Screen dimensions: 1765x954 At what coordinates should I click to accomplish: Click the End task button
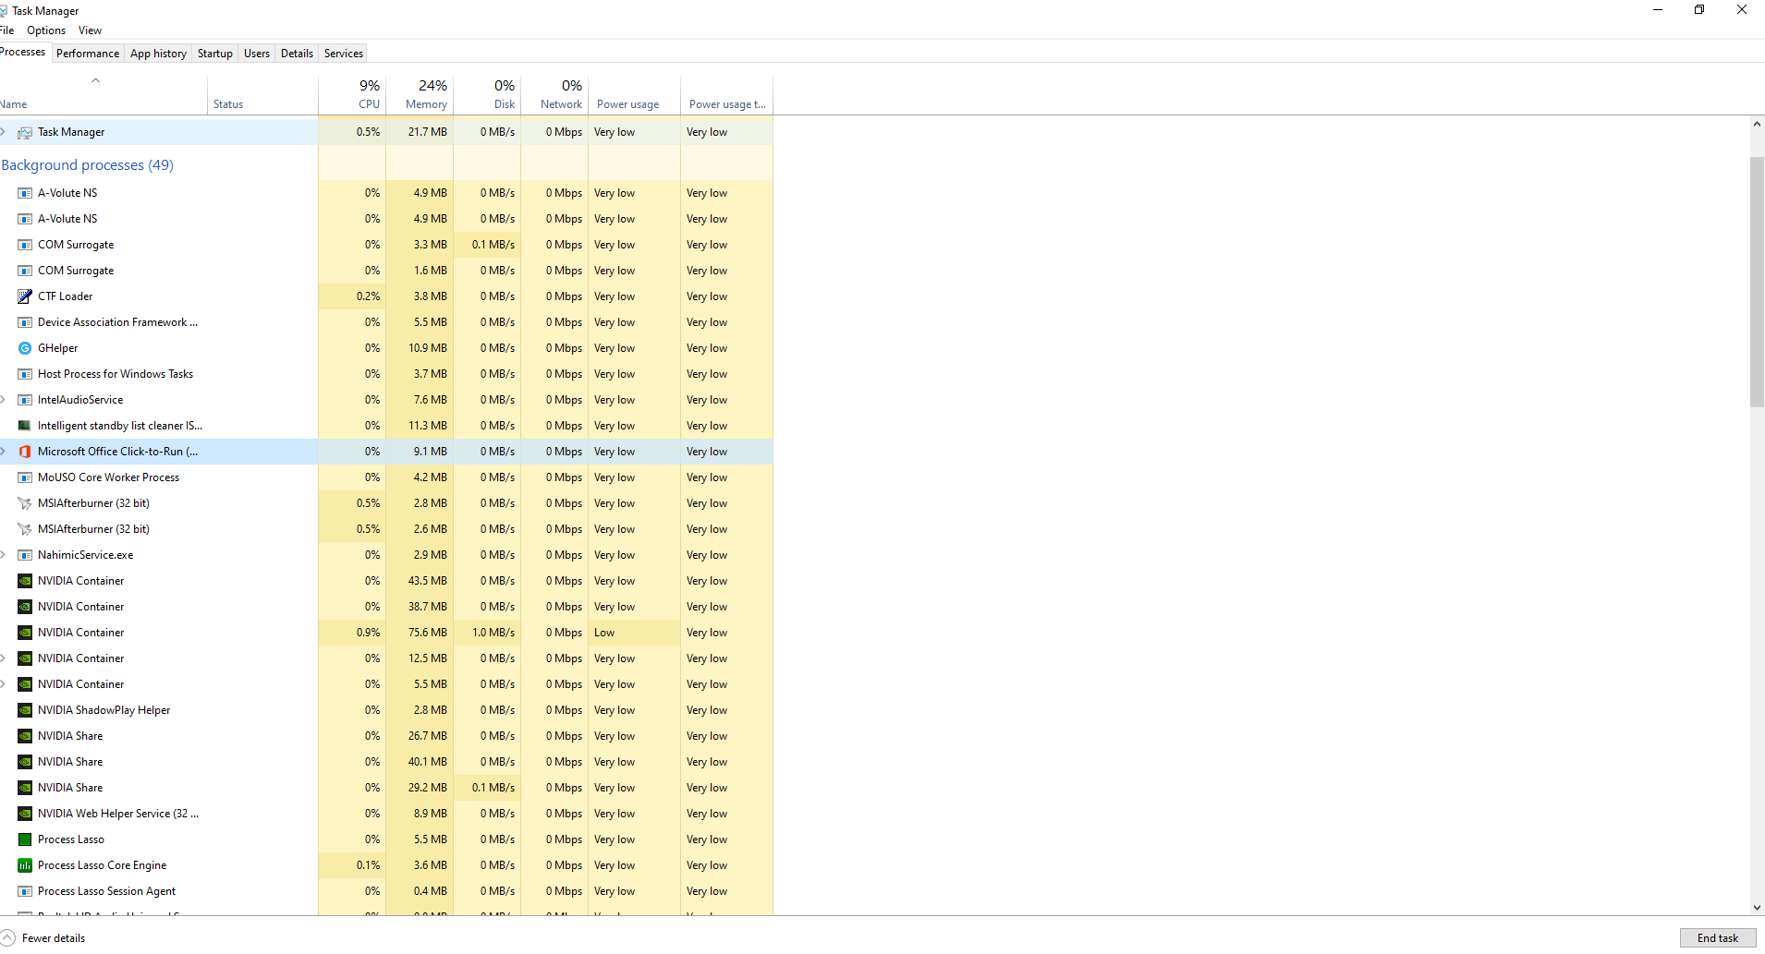click(x=1718, y=938)
